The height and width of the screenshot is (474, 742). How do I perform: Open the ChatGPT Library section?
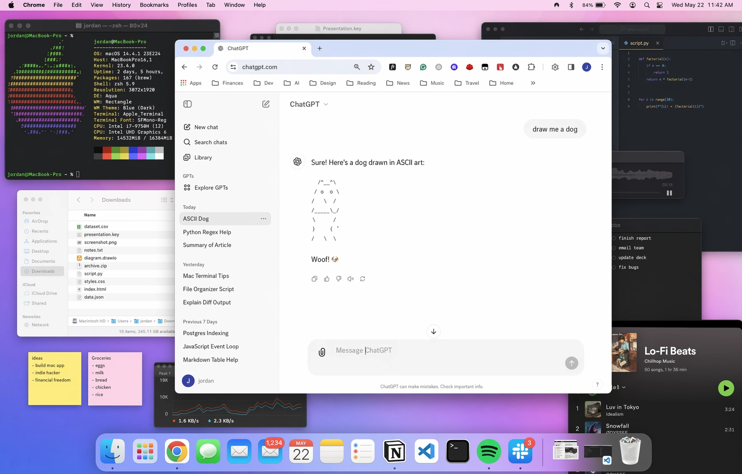pyautogui.click(x=202, y=157)
